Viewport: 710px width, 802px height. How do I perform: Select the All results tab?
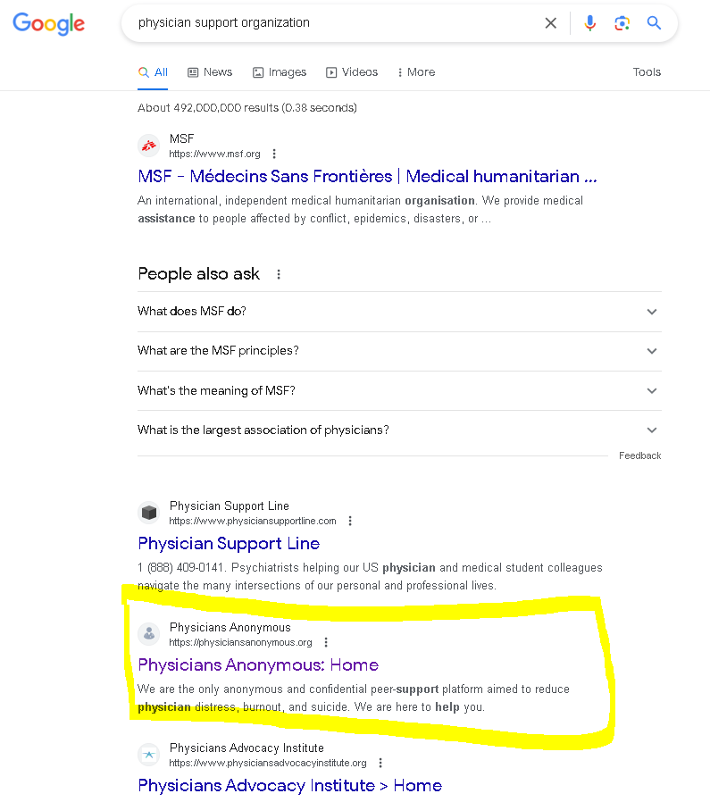tap(153, 72)
